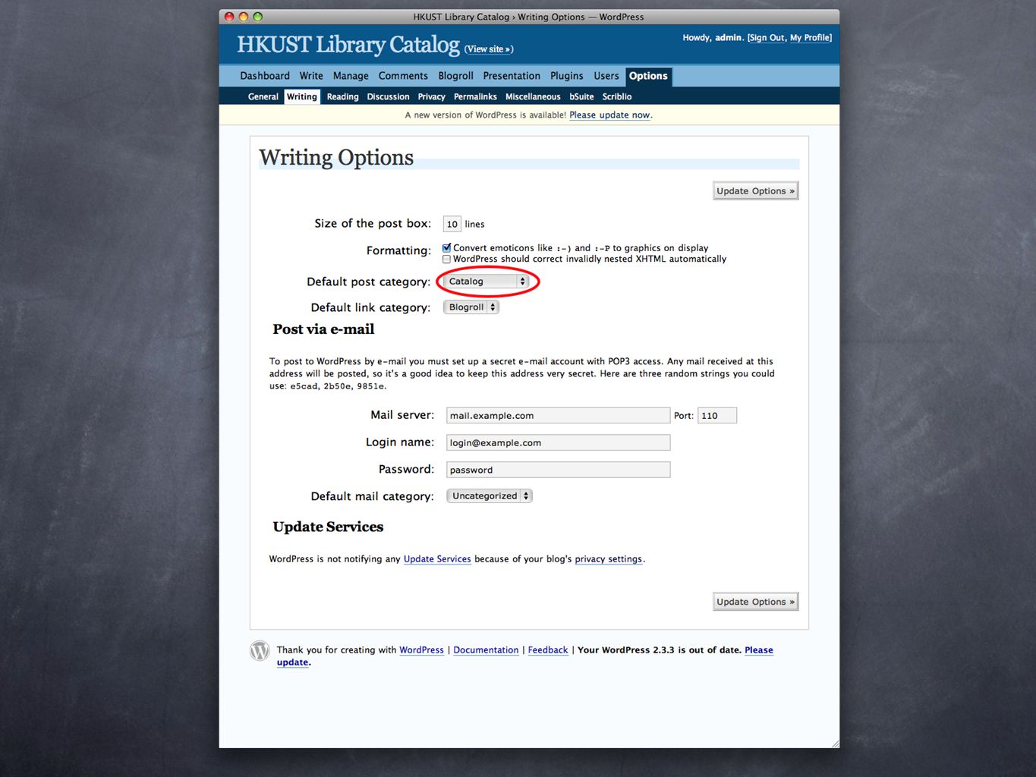The height and width of the screenshot is (777, 1036).
Task: Switch to bSuite options subtab
Action: tap(581, 96)
